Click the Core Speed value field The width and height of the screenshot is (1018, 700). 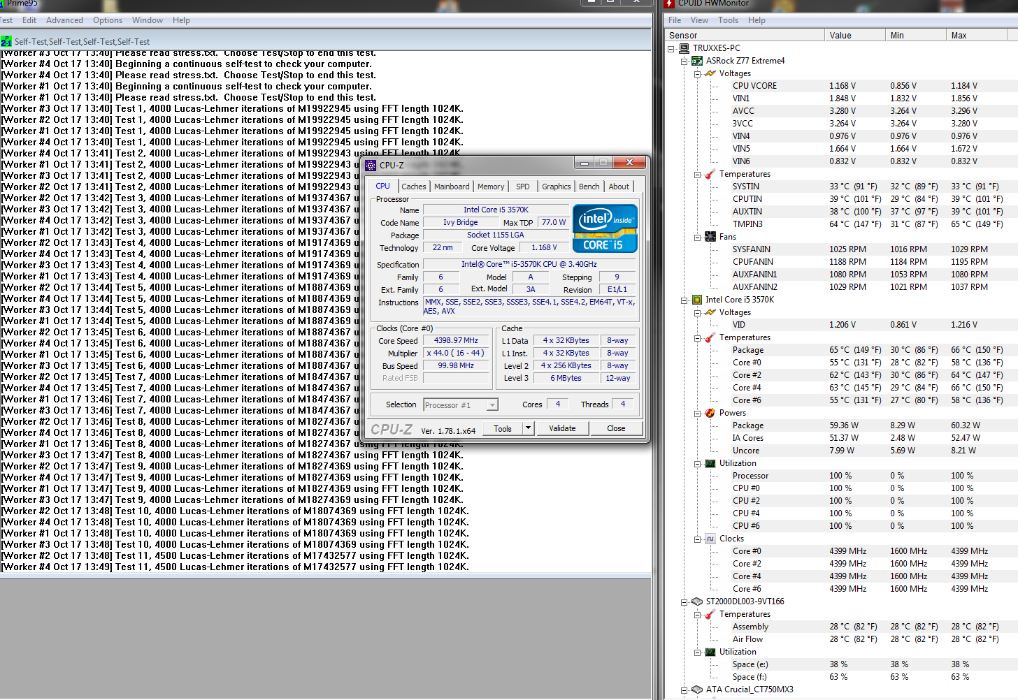pos(456,341)
